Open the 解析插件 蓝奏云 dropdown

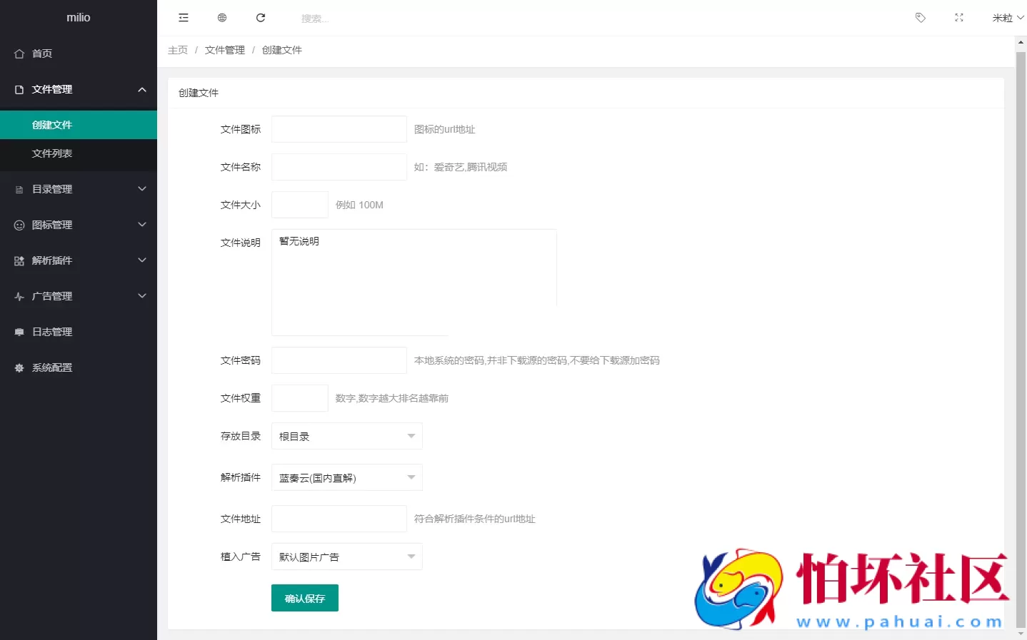click(346, 477)
